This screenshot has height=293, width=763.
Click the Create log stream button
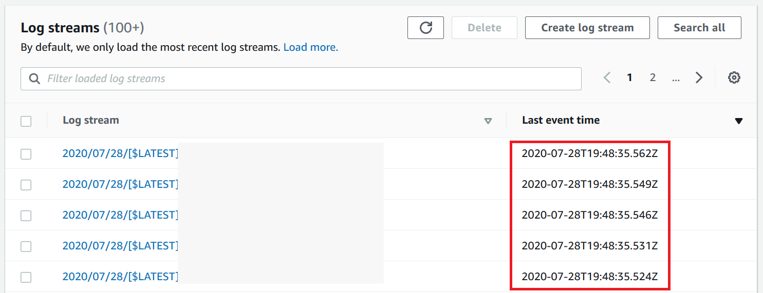coord(587,28)
